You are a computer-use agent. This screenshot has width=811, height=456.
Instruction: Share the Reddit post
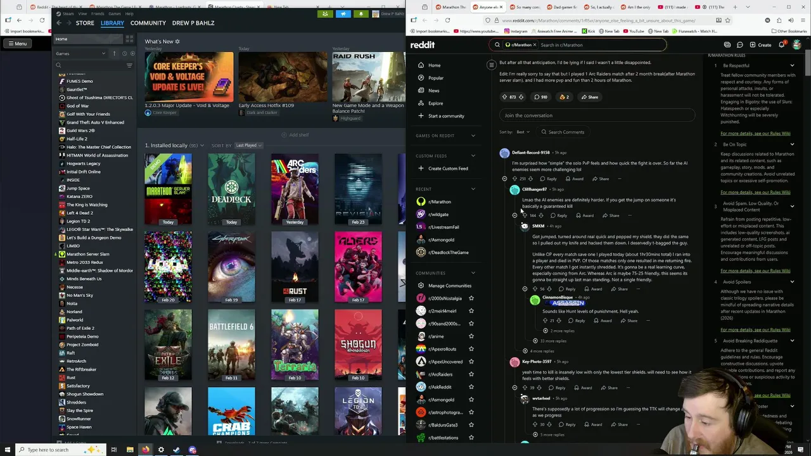pos(589,97)
